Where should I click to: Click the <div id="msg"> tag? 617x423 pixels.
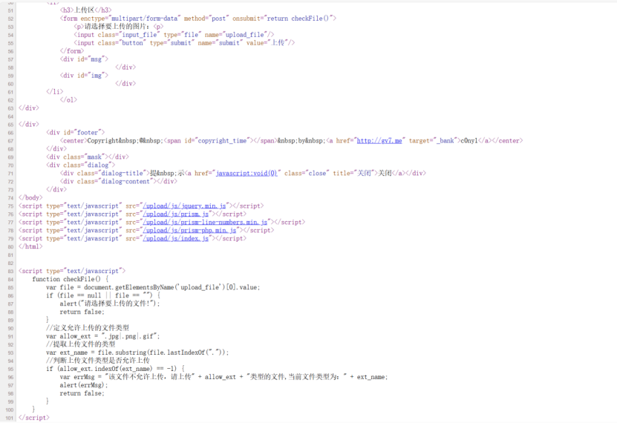[x=84, y=59]
